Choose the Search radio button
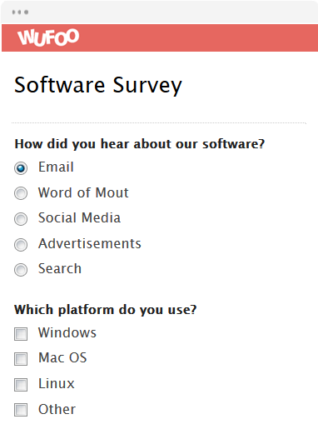This screenshot has height=439, width=318. [x=21, y=270]
